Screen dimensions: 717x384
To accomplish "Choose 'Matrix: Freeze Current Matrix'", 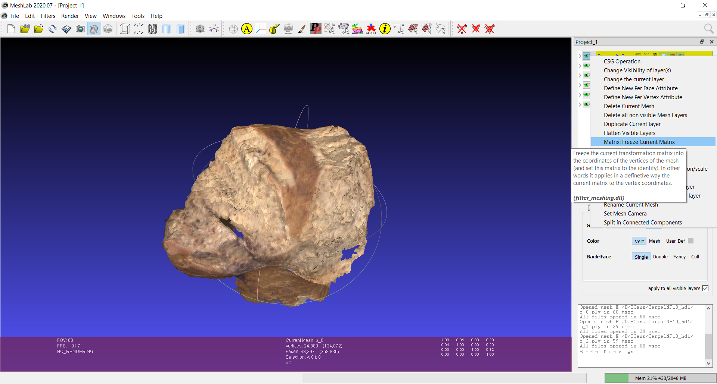I will click(x=653, y=142).
